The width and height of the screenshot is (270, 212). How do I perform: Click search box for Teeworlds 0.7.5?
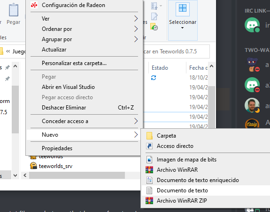pyautogui.click(x=176, y=51)
